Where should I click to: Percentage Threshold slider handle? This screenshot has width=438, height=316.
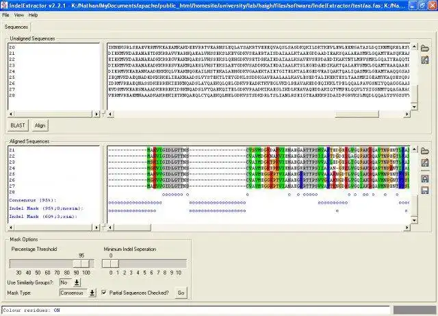81,263
